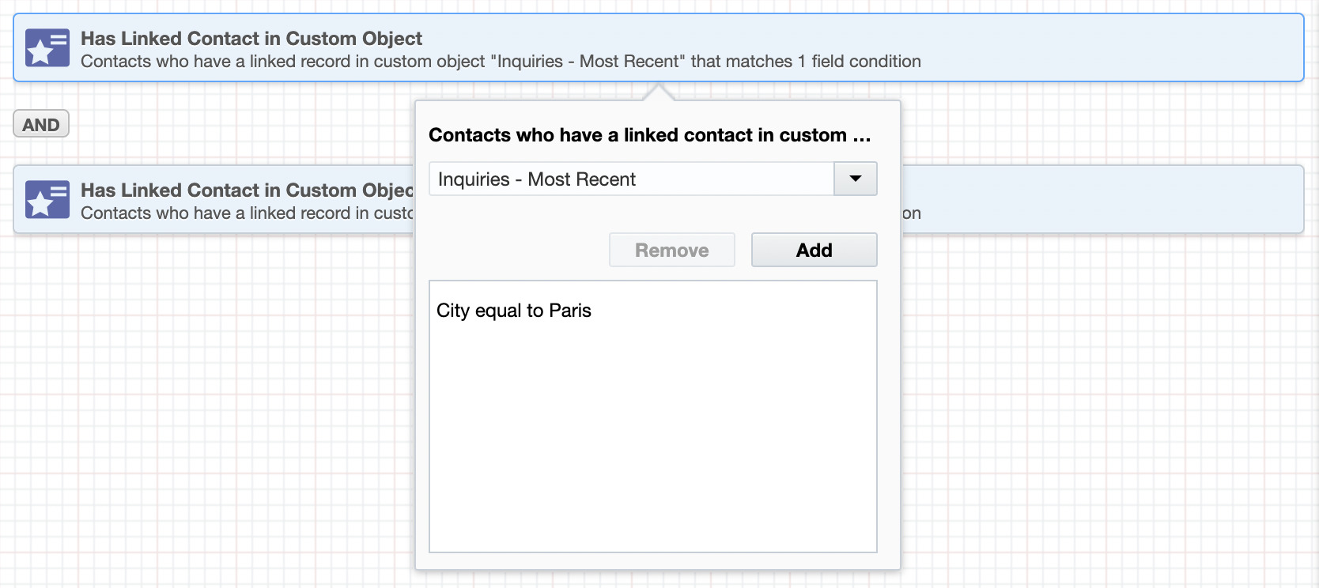Screen dimensions: 1319x588
Task: Click the second filter's visible part right of popup
Action: click(1099, 199)
